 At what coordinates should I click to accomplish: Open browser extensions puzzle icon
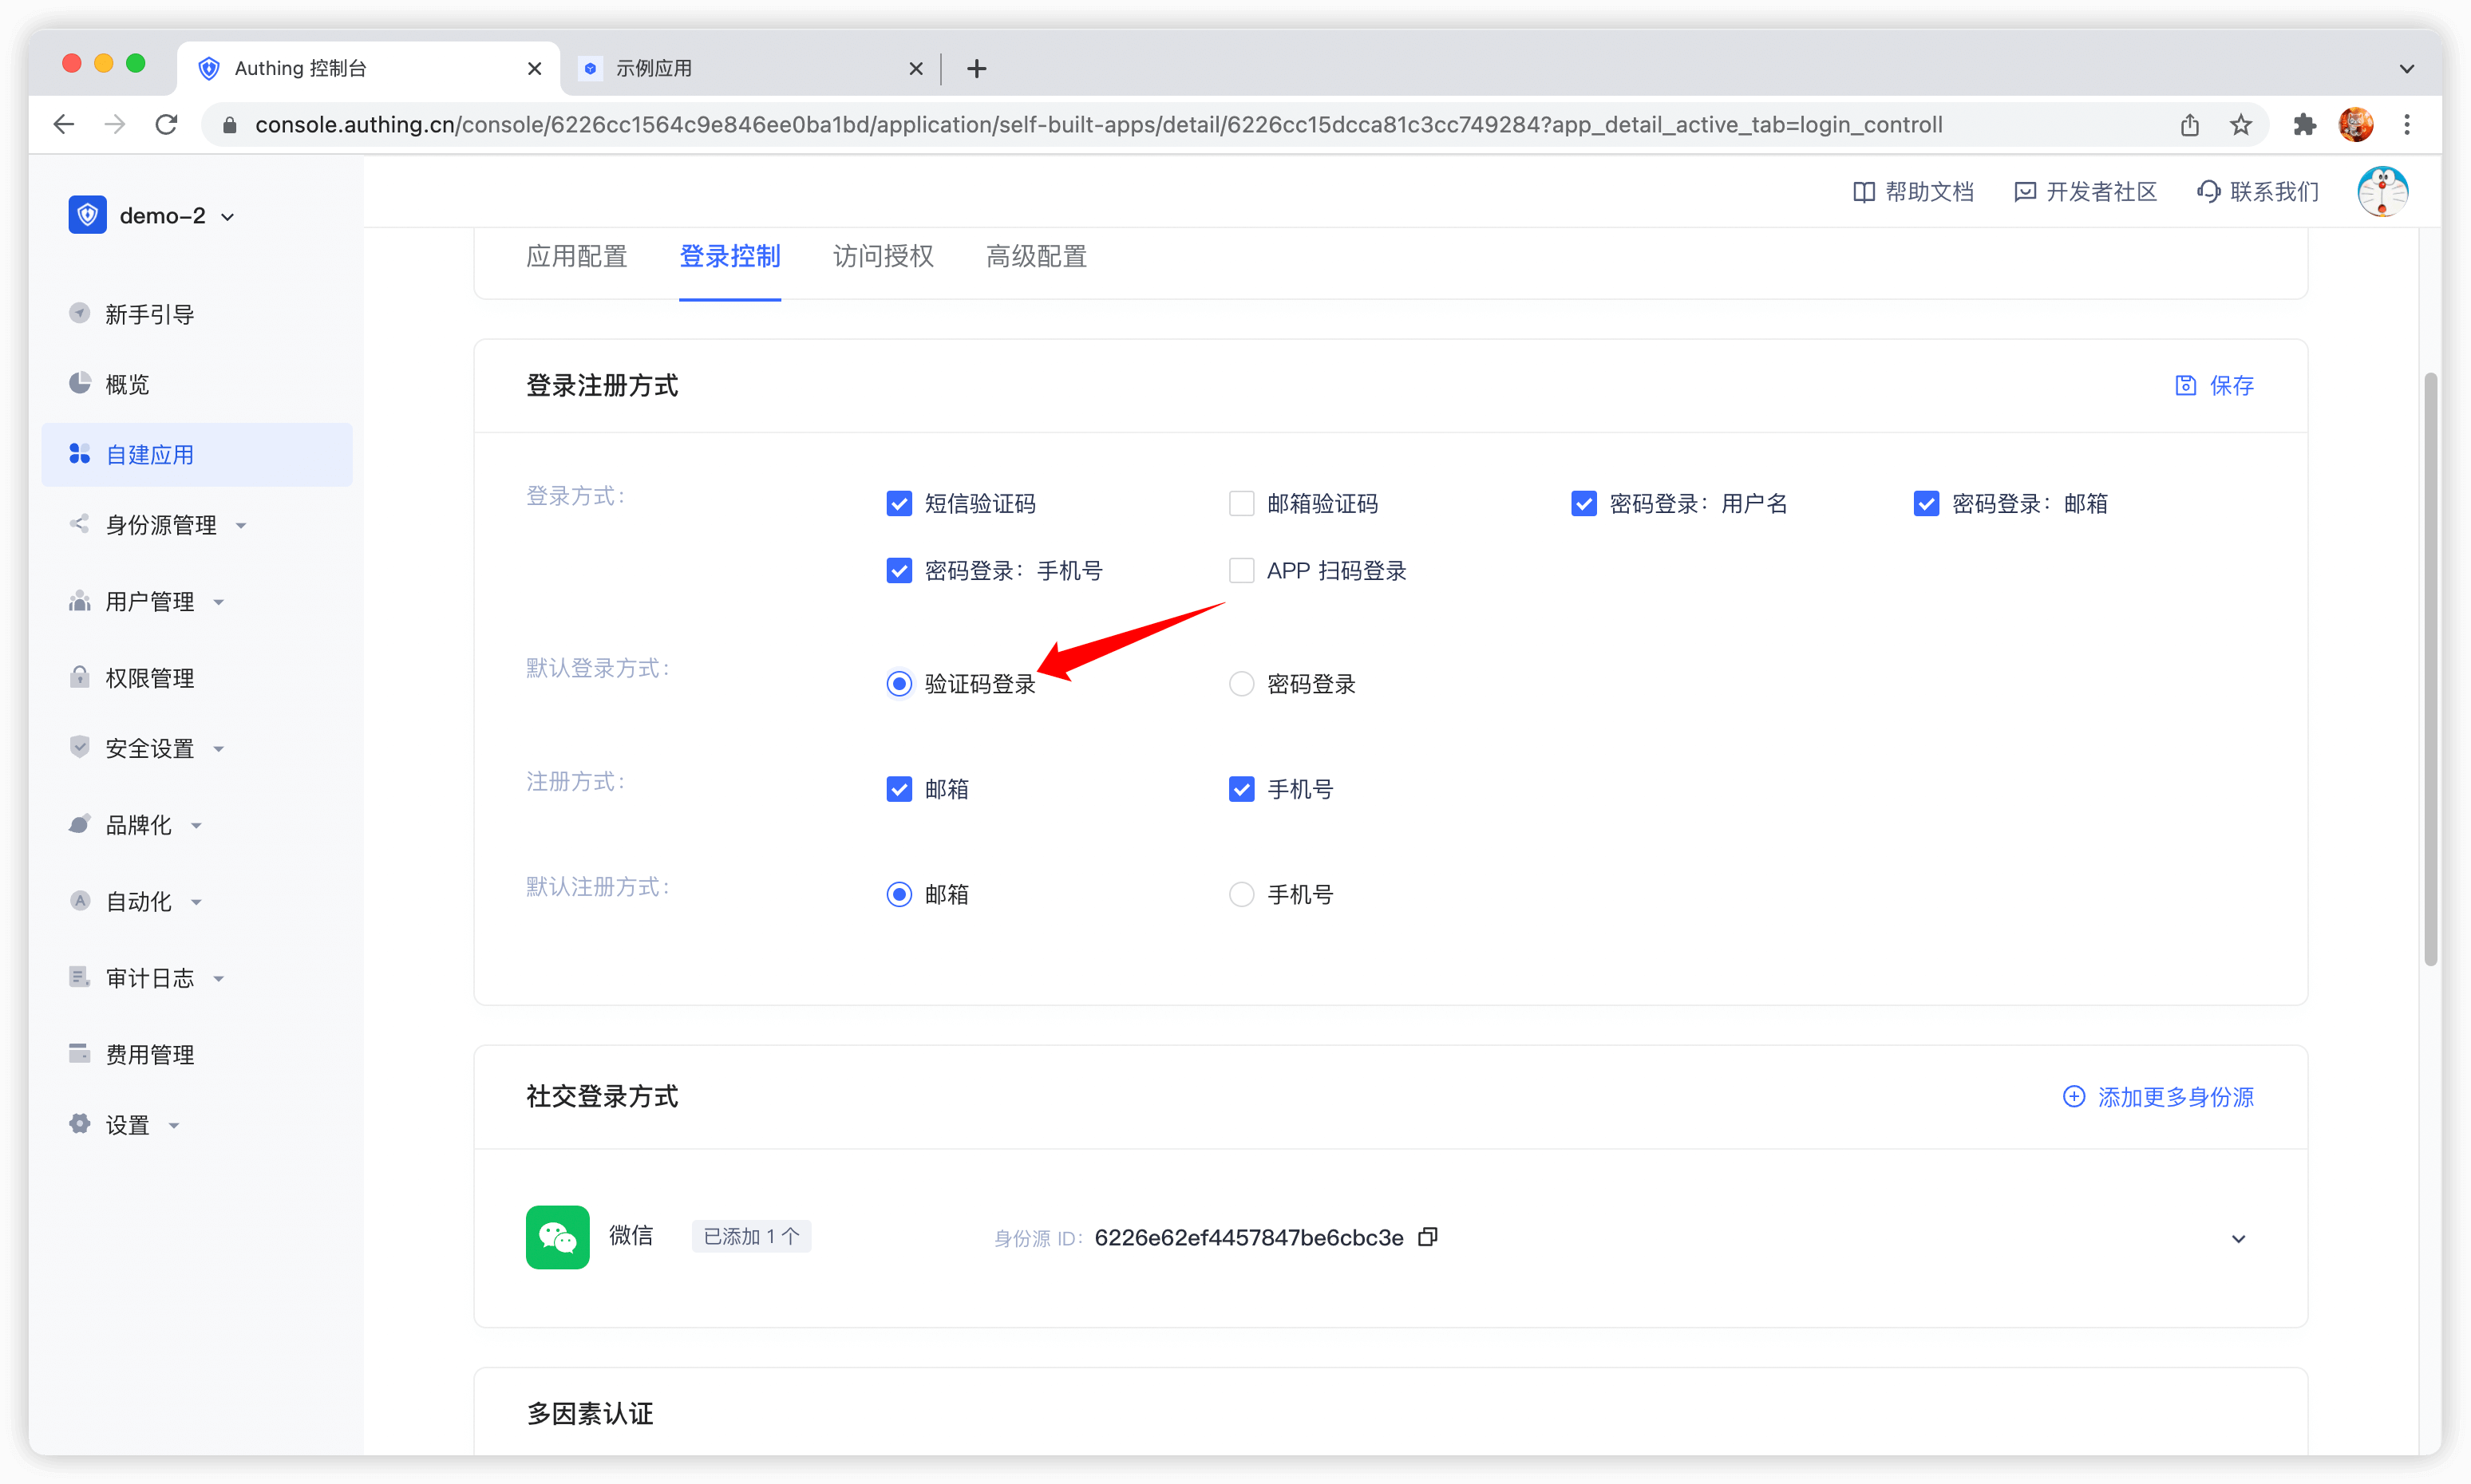[x=2305, y=124]
